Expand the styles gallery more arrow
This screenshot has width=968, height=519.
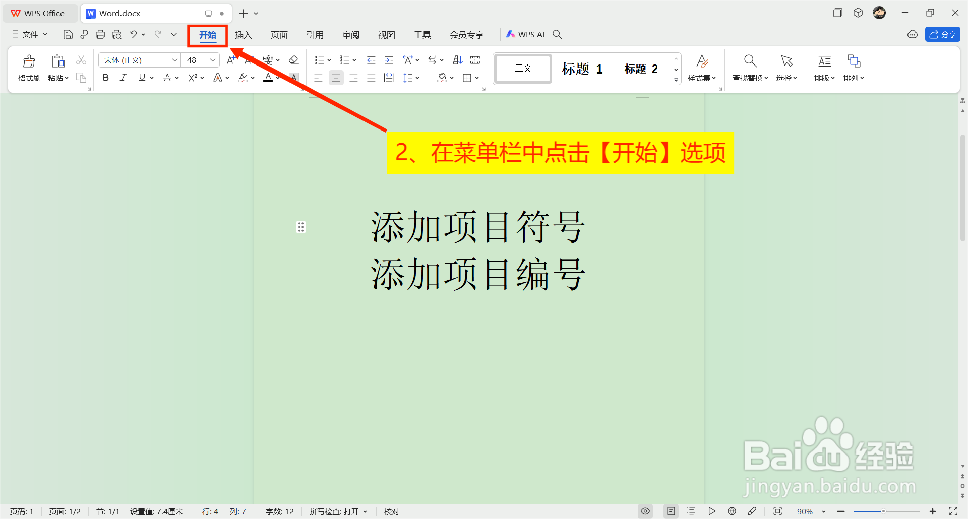coord(676,80)
